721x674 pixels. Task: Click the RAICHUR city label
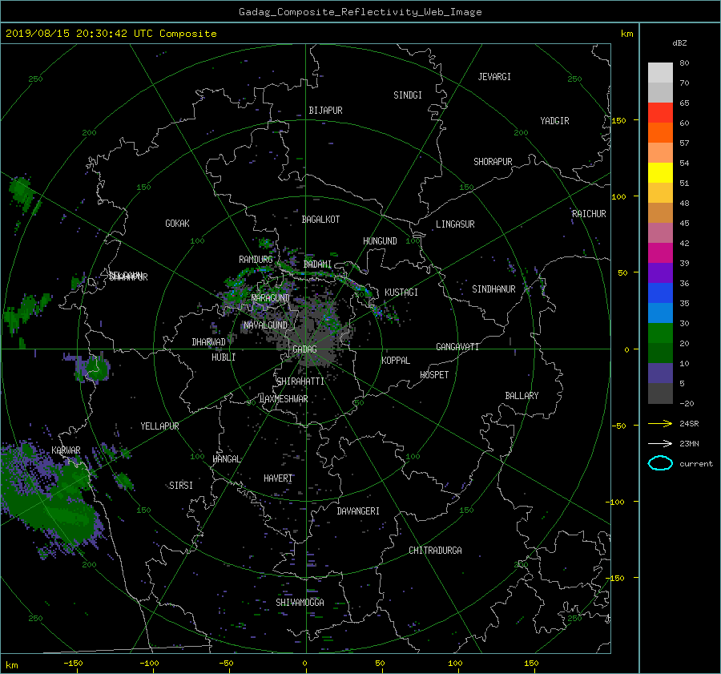(589, 214)
